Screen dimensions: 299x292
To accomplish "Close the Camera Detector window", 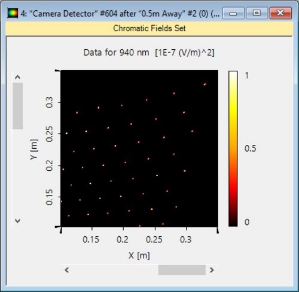I will click(280, 13).
